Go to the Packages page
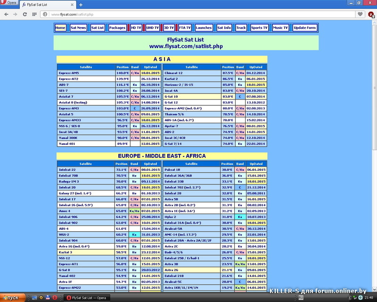This screenshot has width=377, height=302. tap(117, 28)
